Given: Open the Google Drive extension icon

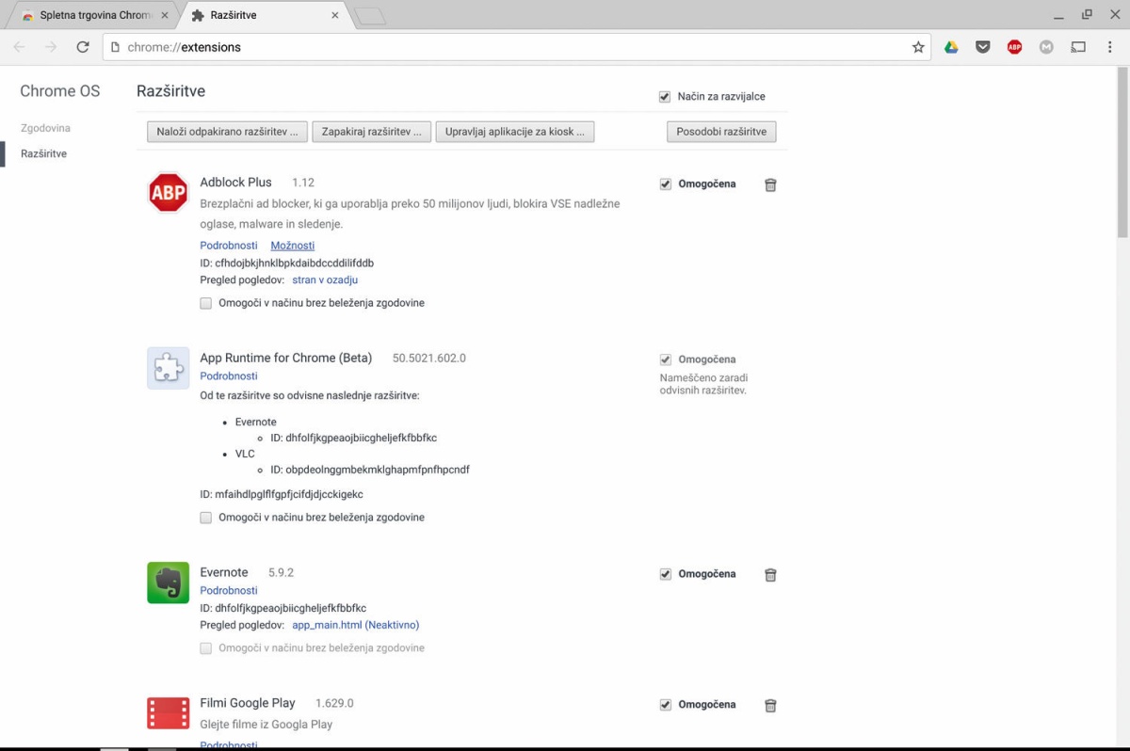Looking at the screenshot, I should point(951,47).
